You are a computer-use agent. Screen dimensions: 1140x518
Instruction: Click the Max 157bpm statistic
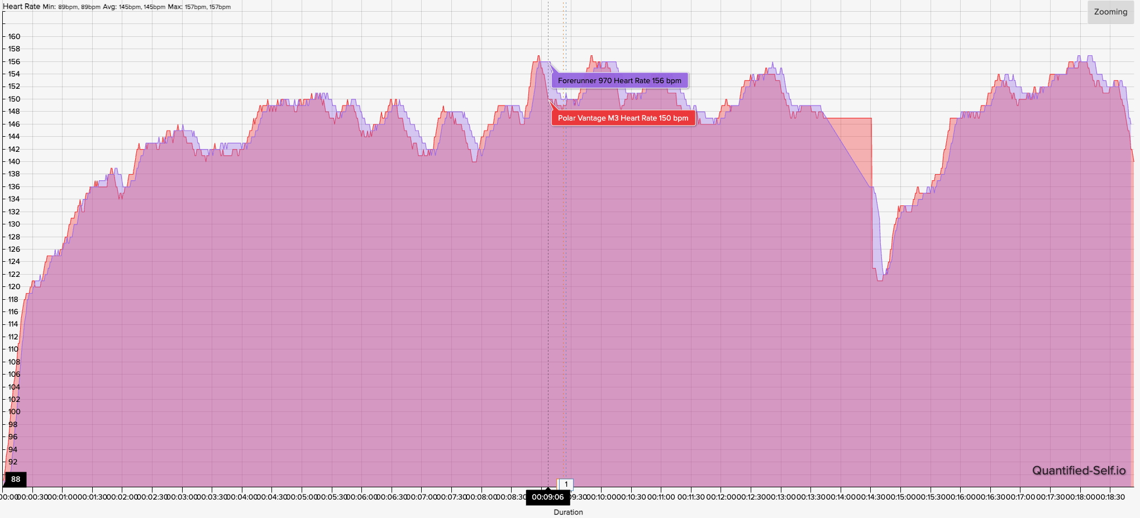pos(199,7)
